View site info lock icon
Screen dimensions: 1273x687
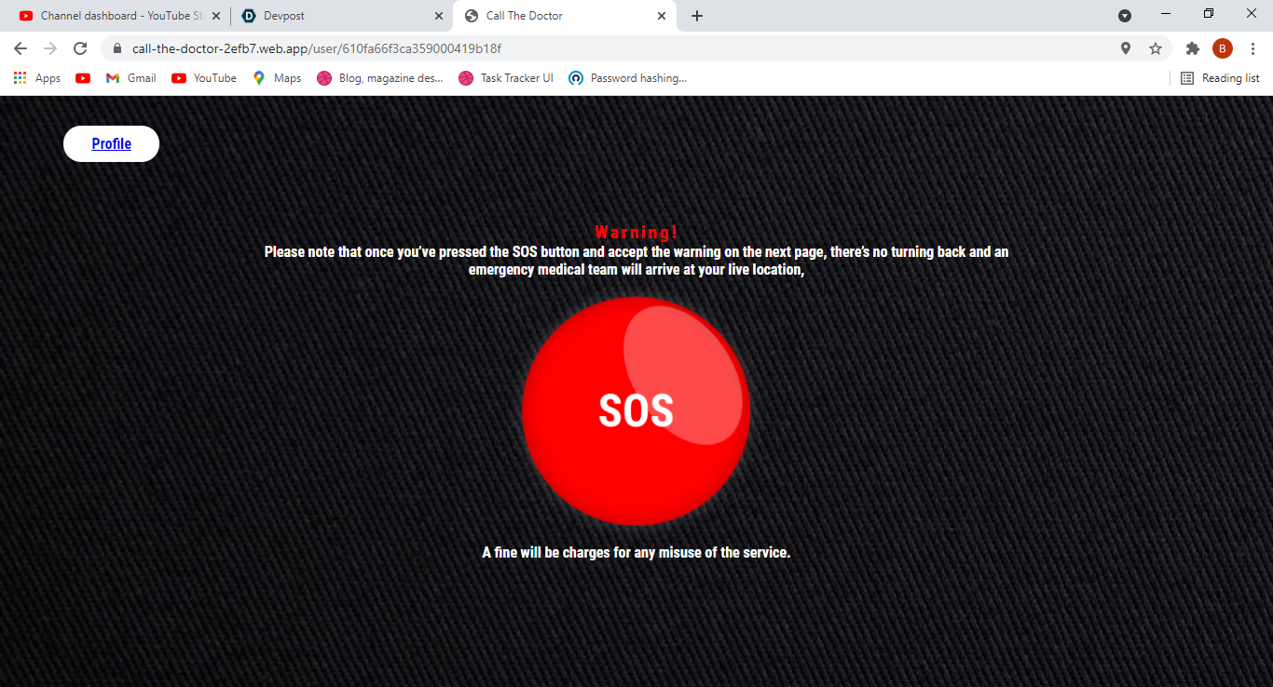pyautogui.click(x=117, y=48)
